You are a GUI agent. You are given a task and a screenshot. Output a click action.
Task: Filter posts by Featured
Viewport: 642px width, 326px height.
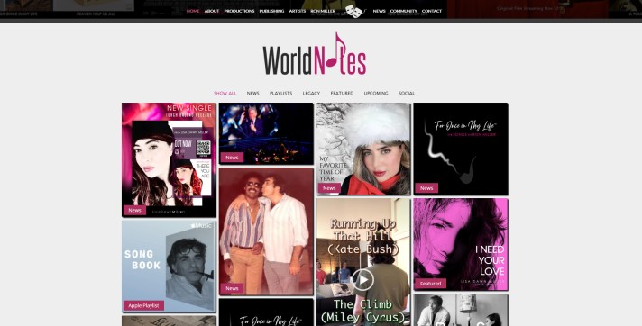coord(342,94)
